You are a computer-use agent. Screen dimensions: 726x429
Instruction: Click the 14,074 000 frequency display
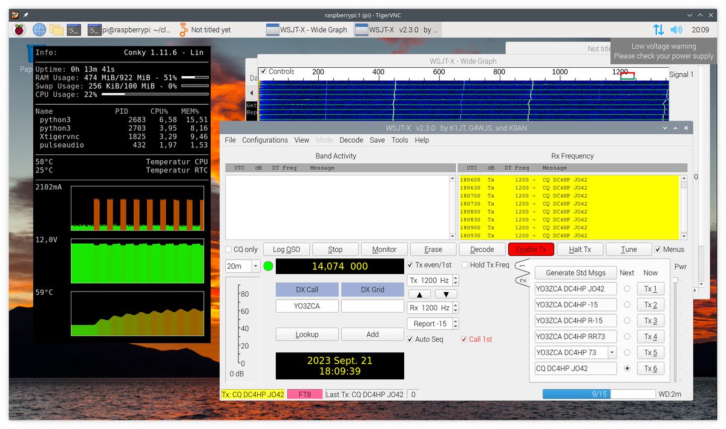tap(340, 266)
